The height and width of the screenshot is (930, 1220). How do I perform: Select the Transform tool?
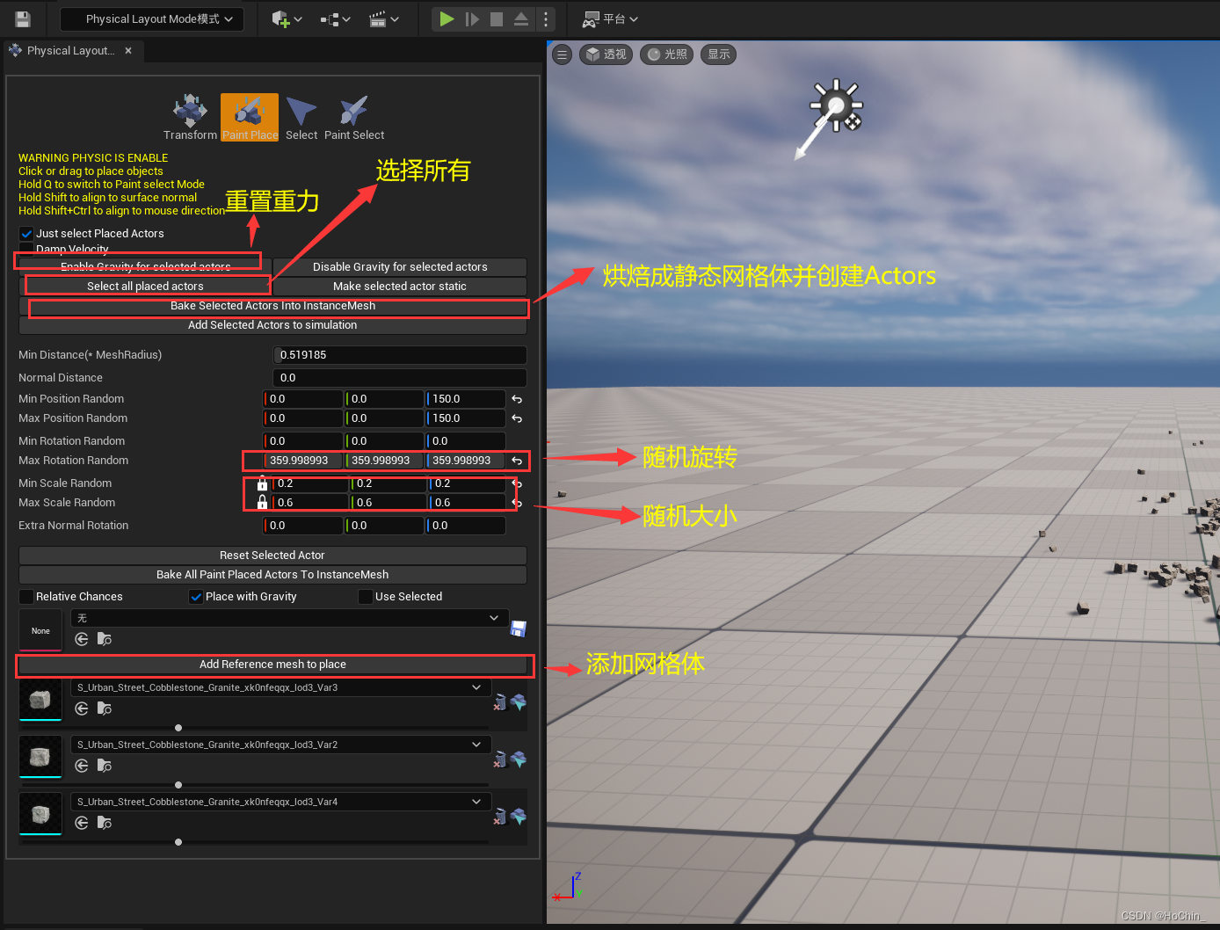tap(190, 117)
